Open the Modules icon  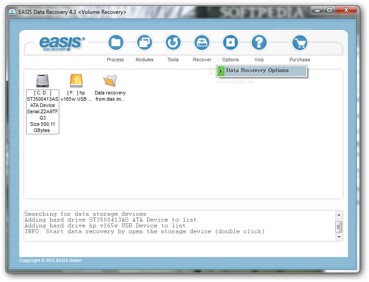point(144,43)
